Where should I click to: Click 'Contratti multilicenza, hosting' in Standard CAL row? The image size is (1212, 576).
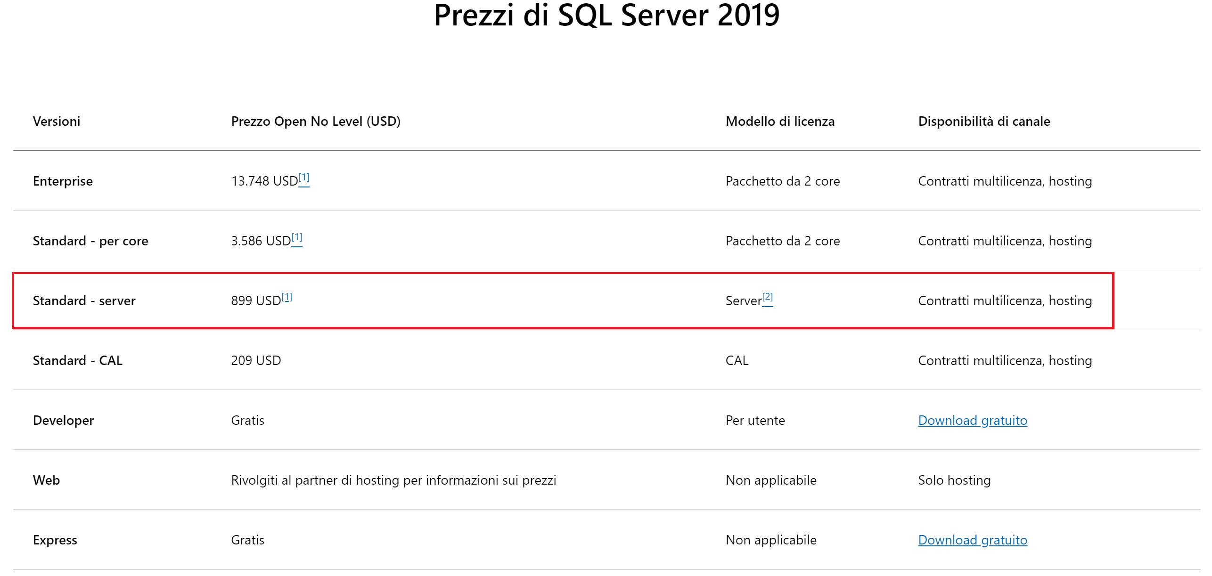(1005, 361)
